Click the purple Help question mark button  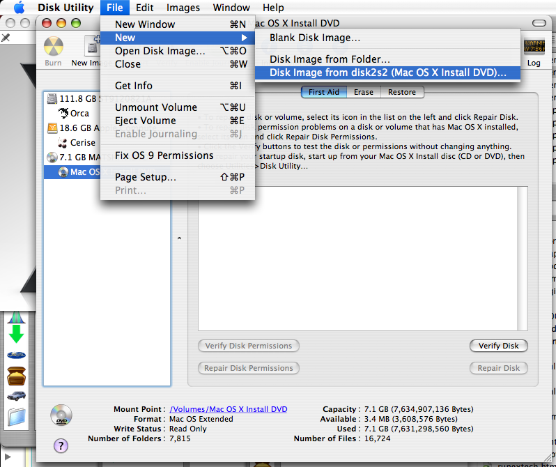pyautogui.click(x=61, y=445)
